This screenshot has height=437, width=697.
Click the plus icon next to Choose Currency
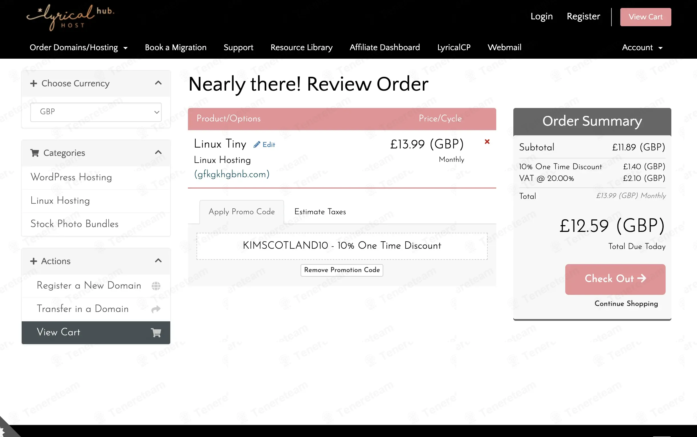34,83
